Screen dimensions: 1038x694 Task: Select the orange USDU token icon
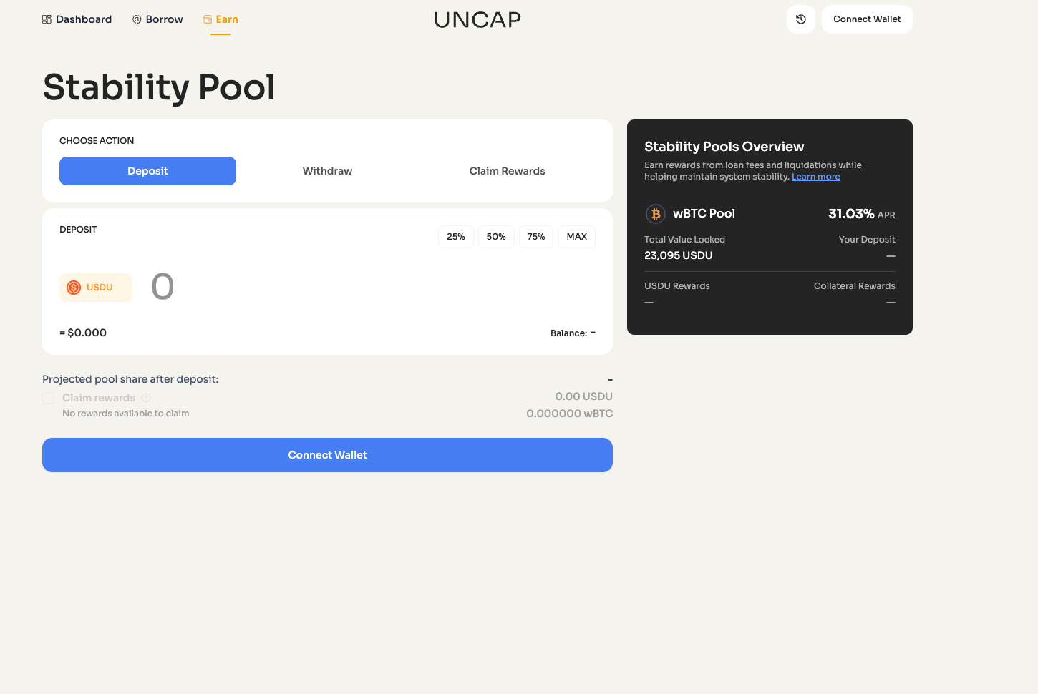click(x=73, y=286)
